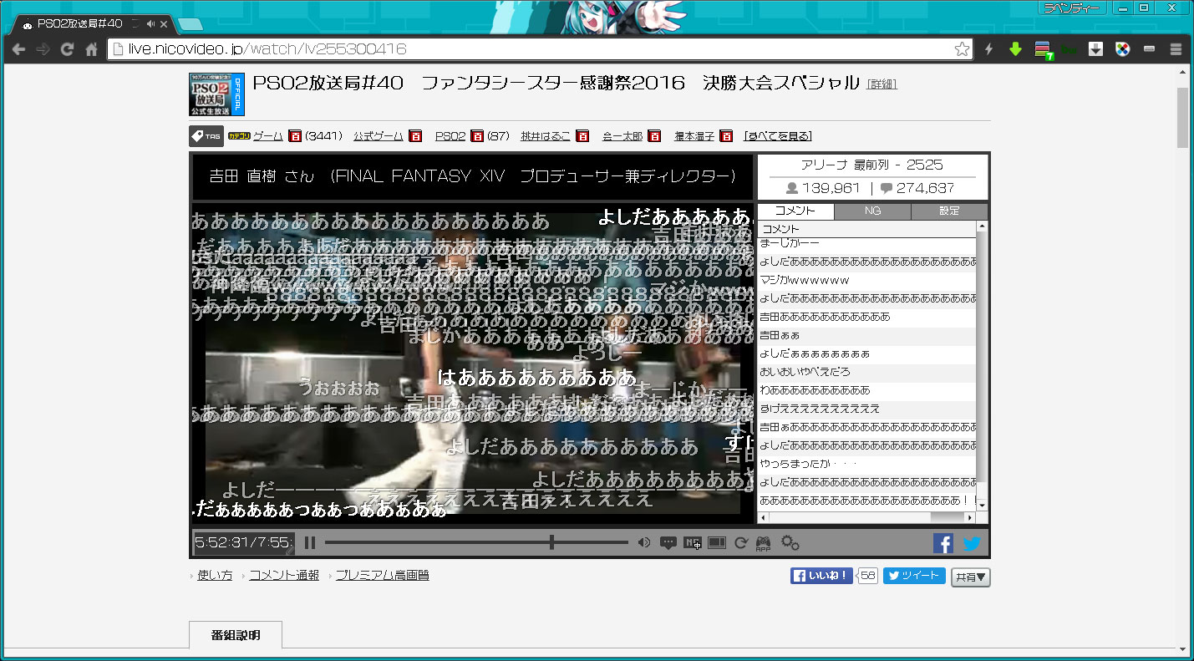
Task: Share broadcast via Twitter bird icon in player
Action: tap(971, 543)
